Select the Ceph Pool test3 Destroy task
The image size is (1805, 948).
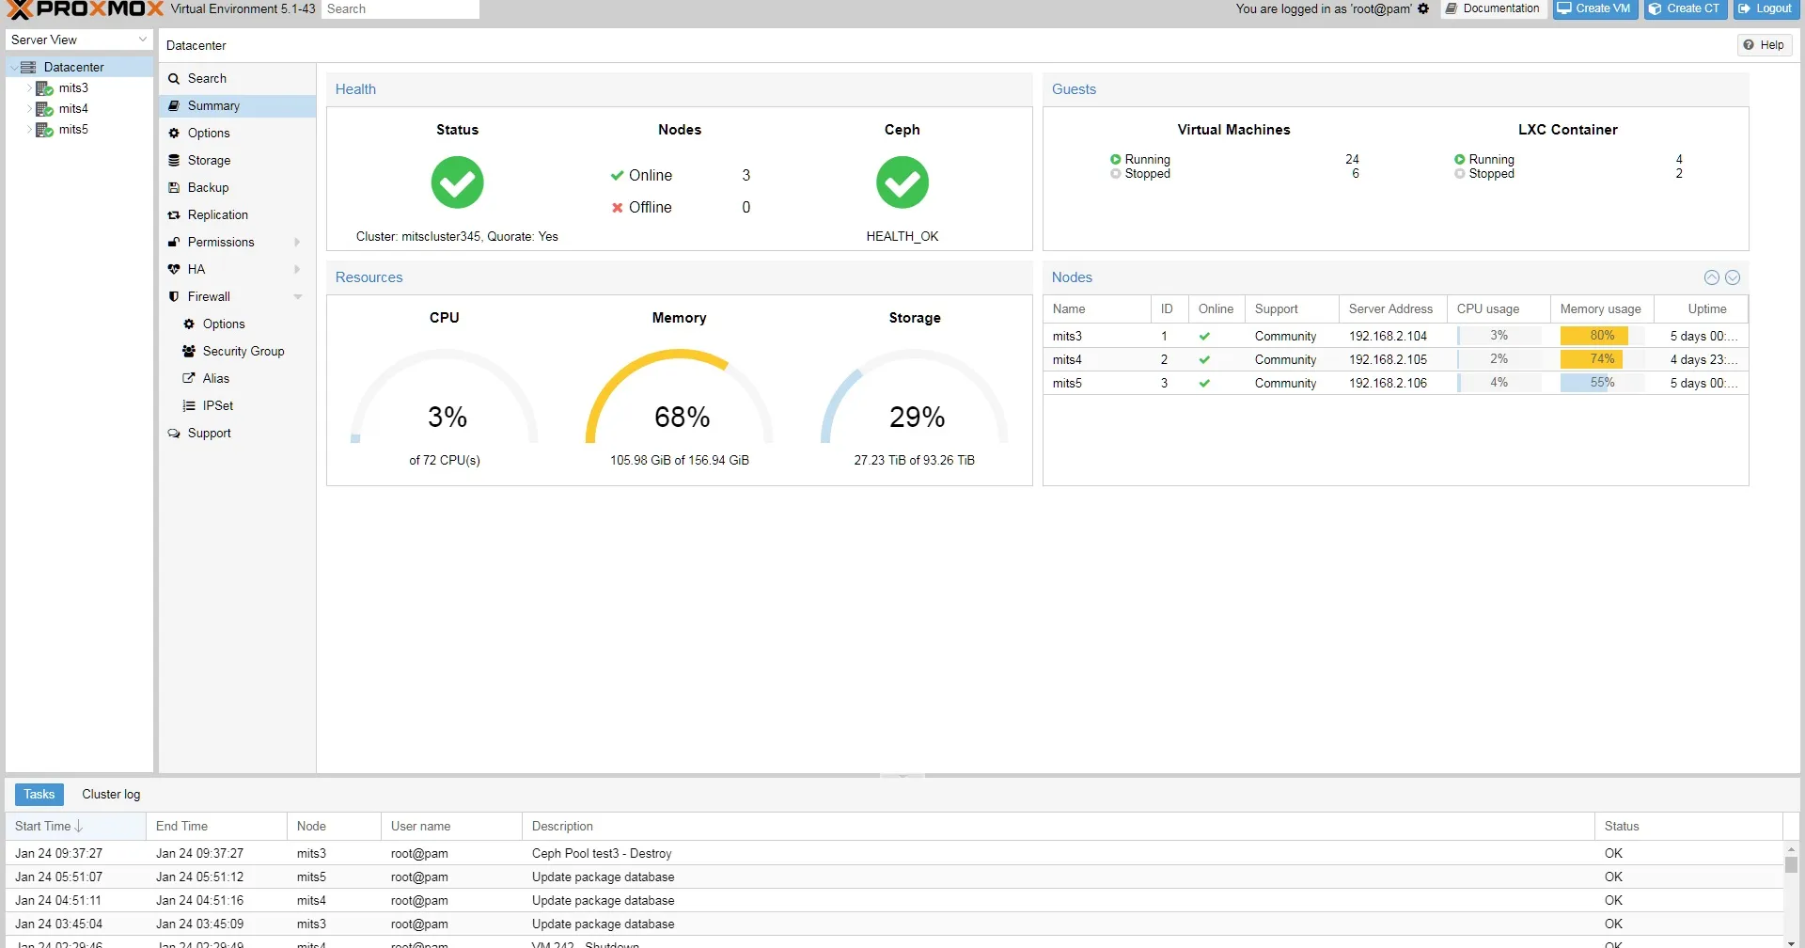893,854
